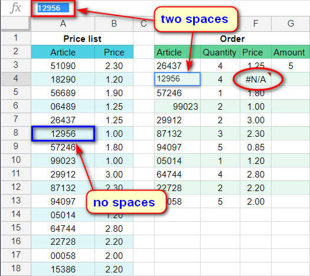
Task: Select row 2 header
Action: [15, 52]
